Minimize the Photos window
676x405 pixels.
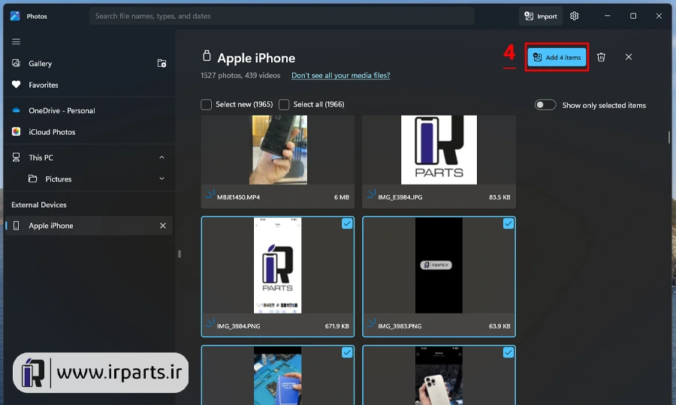click(607, 16)
